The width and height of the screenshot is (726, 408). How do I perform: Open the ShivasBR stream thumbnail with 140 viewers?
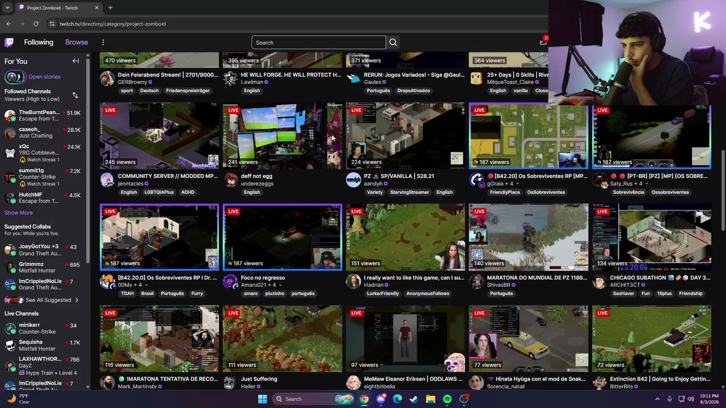click(529, 237)
